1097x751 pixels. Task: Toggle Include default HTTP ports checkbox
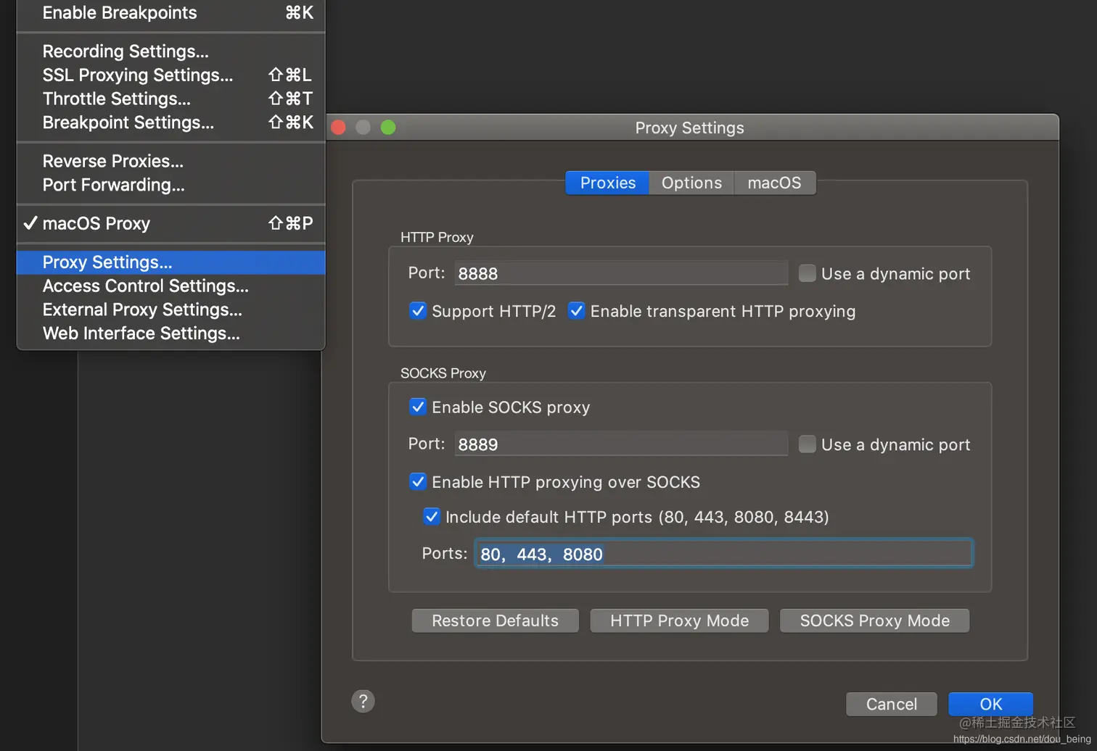(431, 517)
